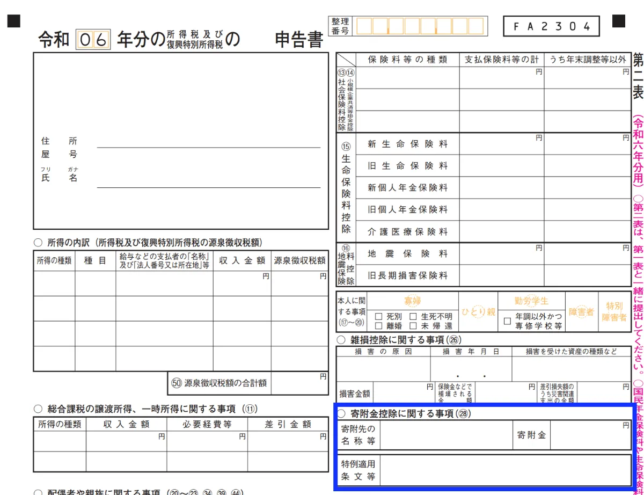This screenshot has width=644, height=495.
Task: Tick the 未帰還 checkbox
Action: click(413, 326)
